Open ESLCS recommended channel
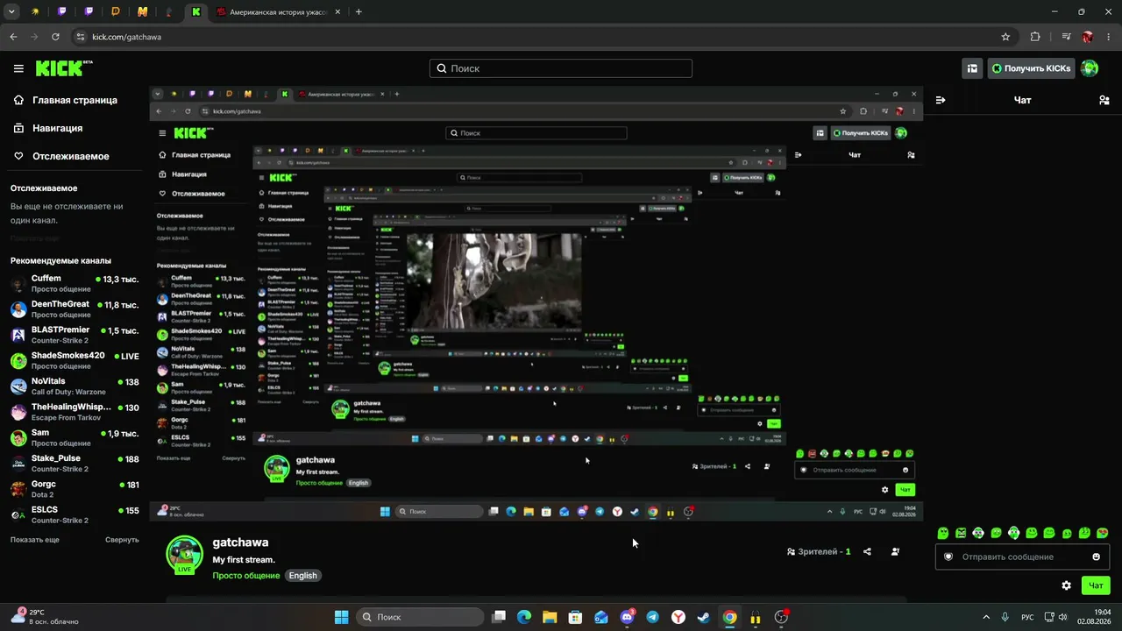 [75, 514]
